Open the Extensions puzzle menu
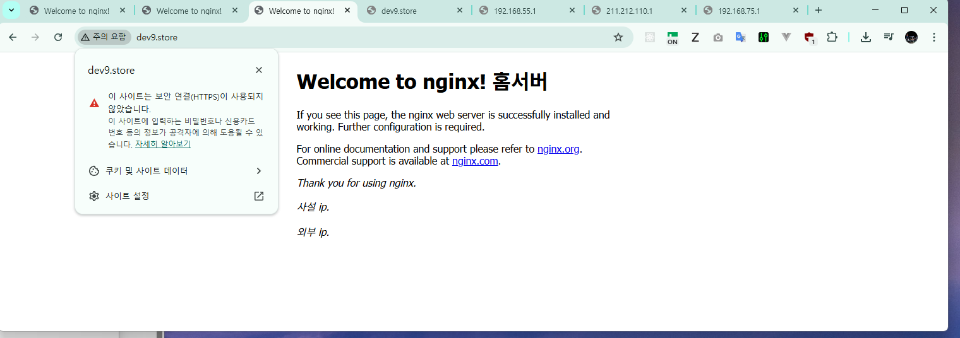This screenshot has width=960, height=338. (x=832, y=37)
